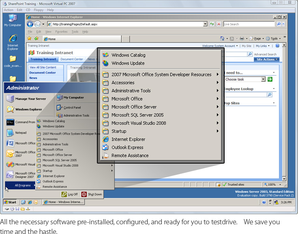This screenshot has height=234, width=298.
Task: Click IE address bar URL field
Action: 125,24
